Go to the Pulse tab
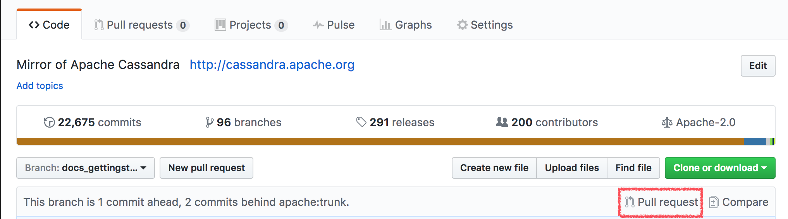The width and height of the screenshot is (788, 219). click(334, 25)
